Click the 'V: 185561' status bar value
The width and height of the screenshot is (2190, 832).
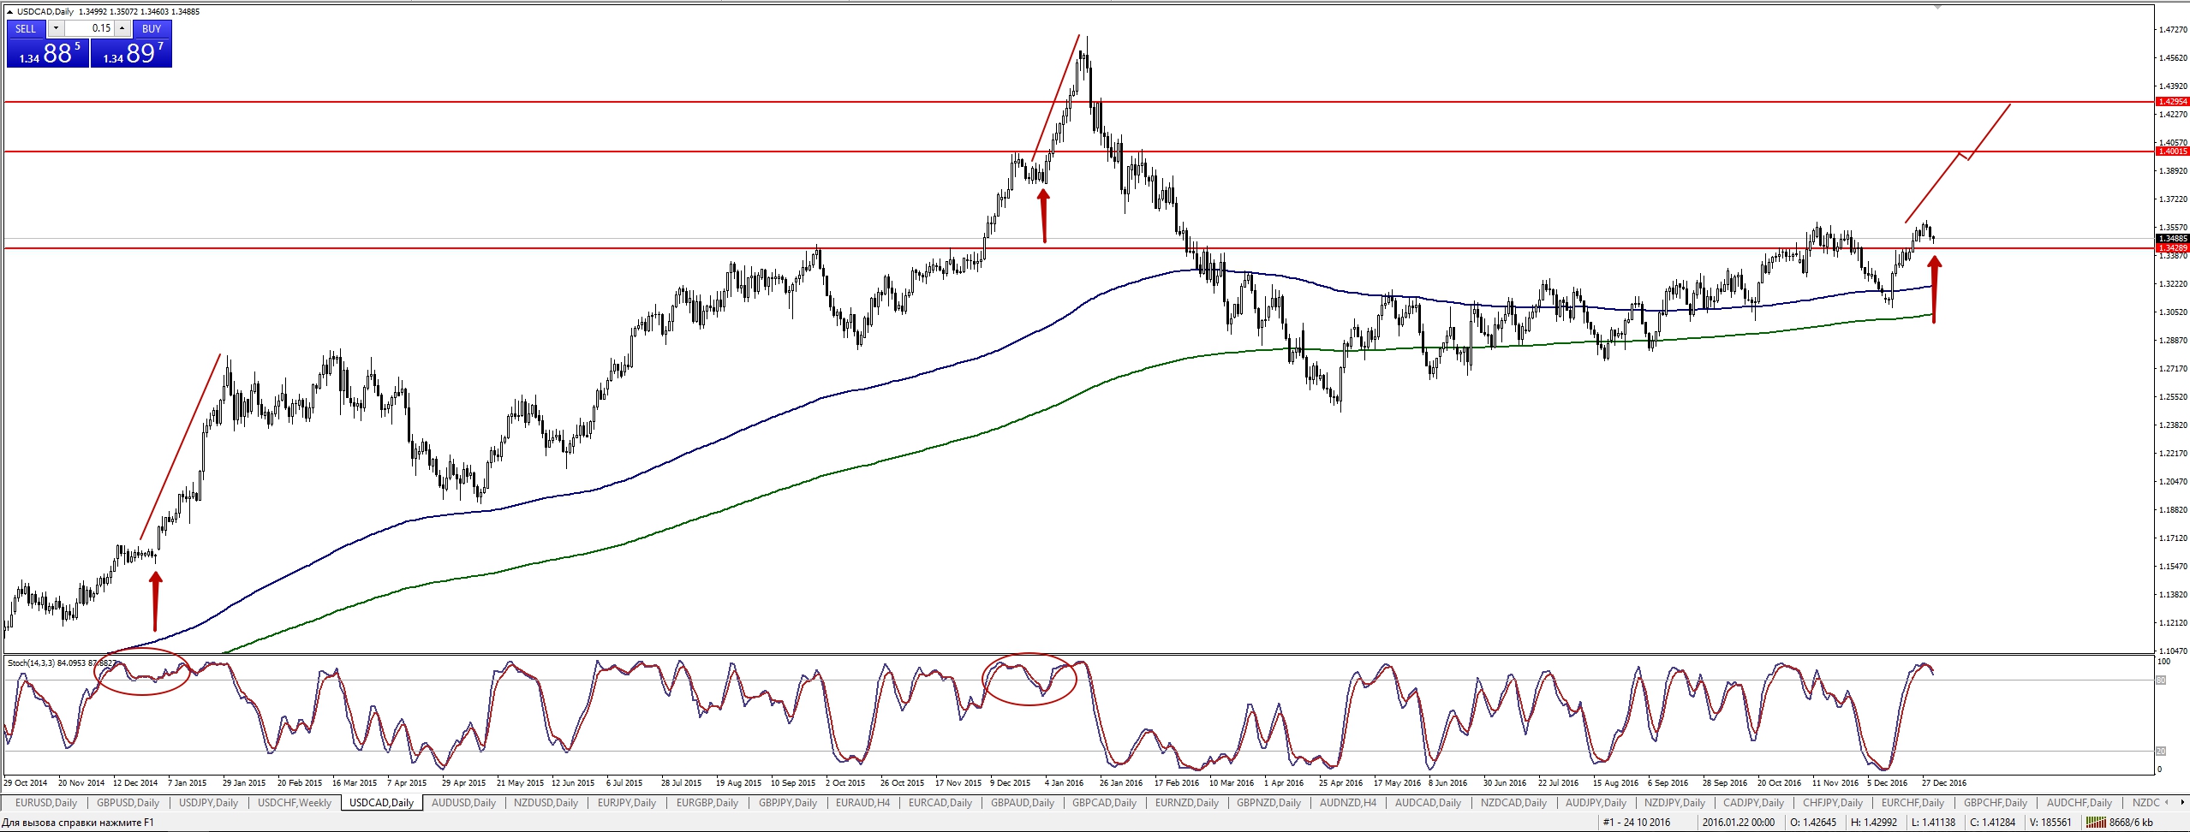coord(2049,823)
